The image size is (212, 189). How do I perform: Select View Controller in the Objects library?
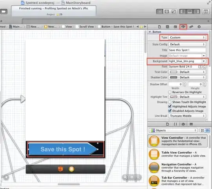point(178,141)
